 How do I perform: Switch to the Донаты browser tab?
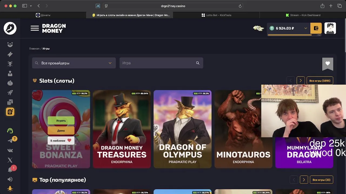coord(43,15)
